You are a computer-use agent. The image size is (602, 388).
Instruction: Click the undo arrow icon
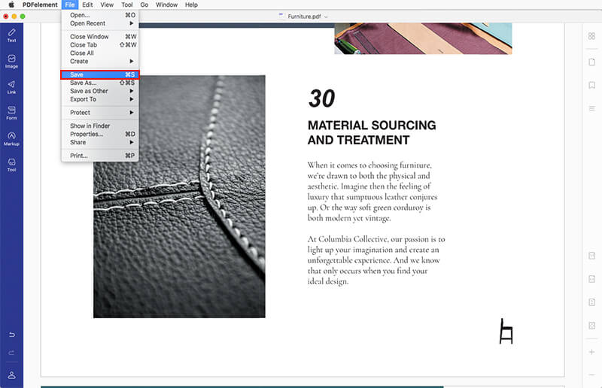tap(11, 334)
